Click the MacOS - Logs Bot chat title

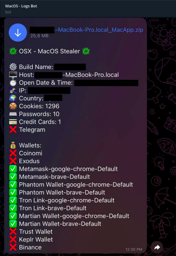coord(21,6)
